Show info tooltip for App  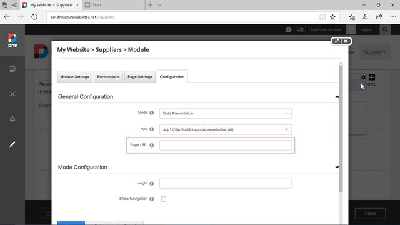(x=151, y=129)
